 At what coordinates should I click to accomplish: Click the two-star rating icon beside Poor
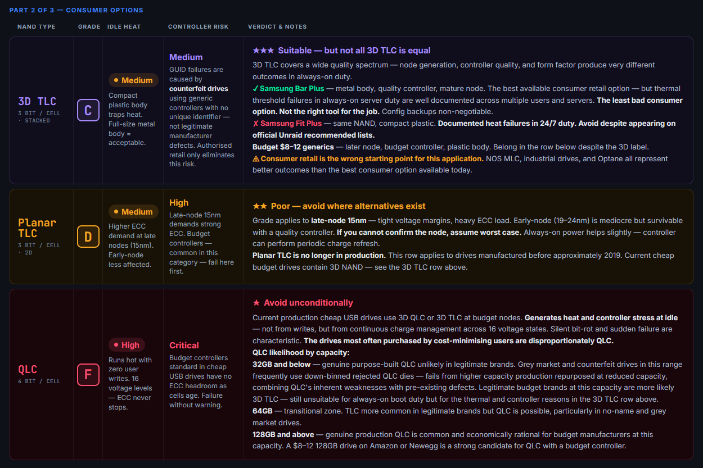click(x=259, y=206)
